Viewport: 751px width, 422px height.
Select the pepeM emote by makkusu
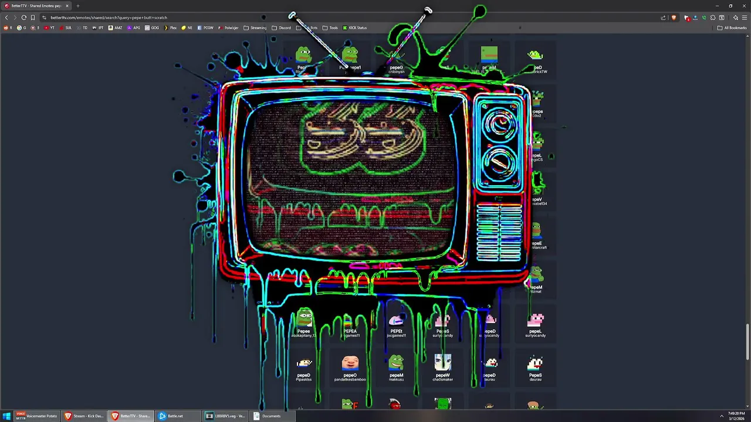396,367
